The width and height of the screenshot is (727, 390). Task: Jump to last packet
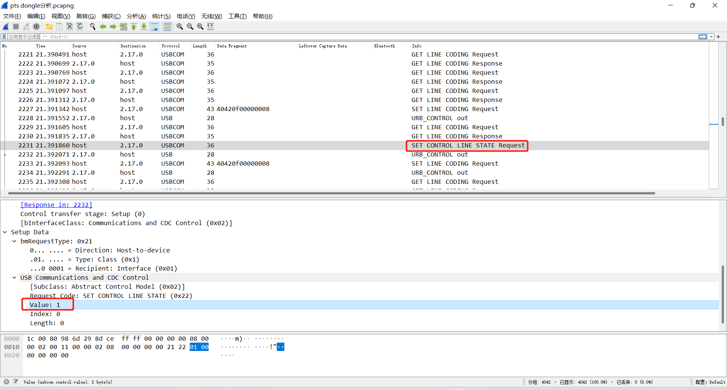(x=144, y=27)
